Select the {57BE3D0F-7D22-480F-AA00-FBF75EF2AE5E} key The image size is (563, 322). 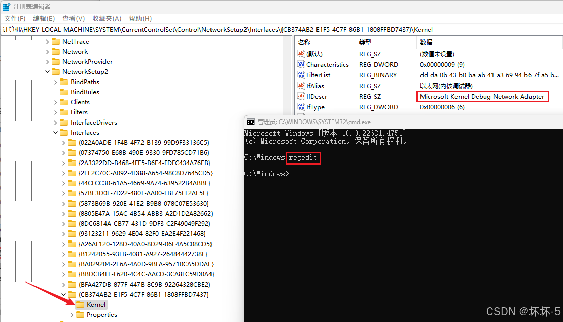[143, 193]
